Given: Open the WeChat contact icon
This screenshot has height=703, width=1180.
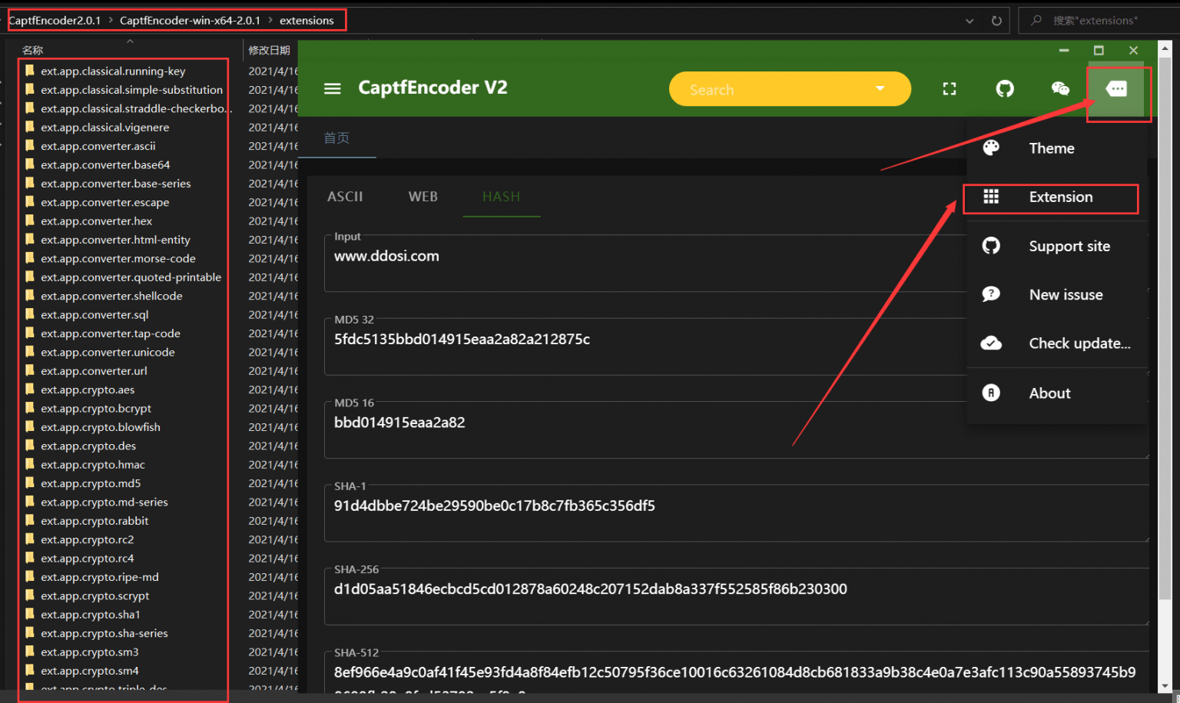Looking at the screenshot, I should [1060, 88].
